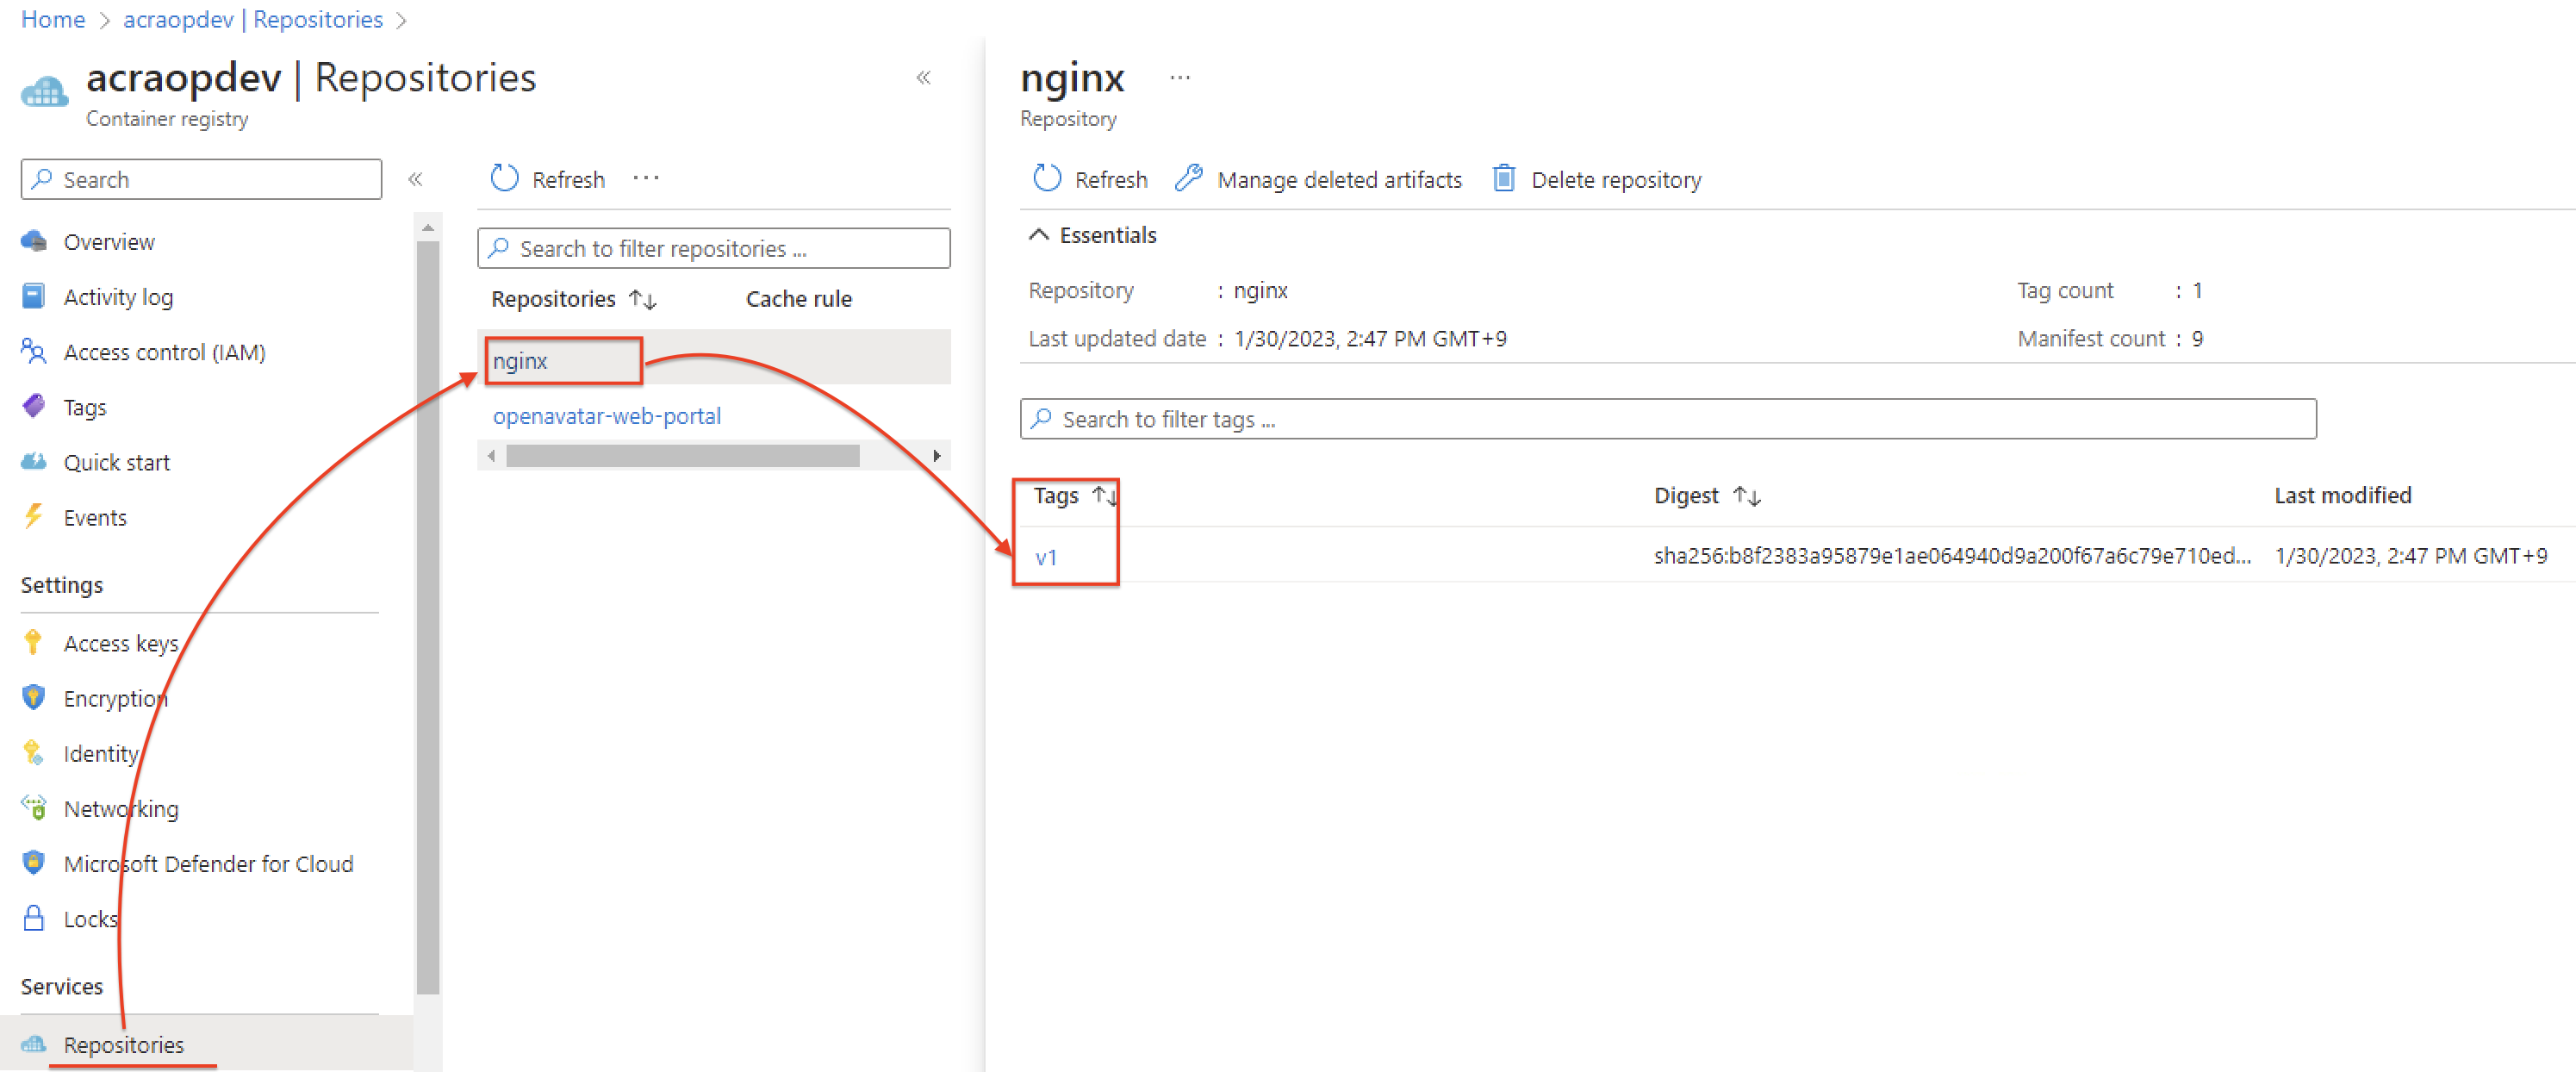Click the Home breadcrumb link

tap(53, 20)
